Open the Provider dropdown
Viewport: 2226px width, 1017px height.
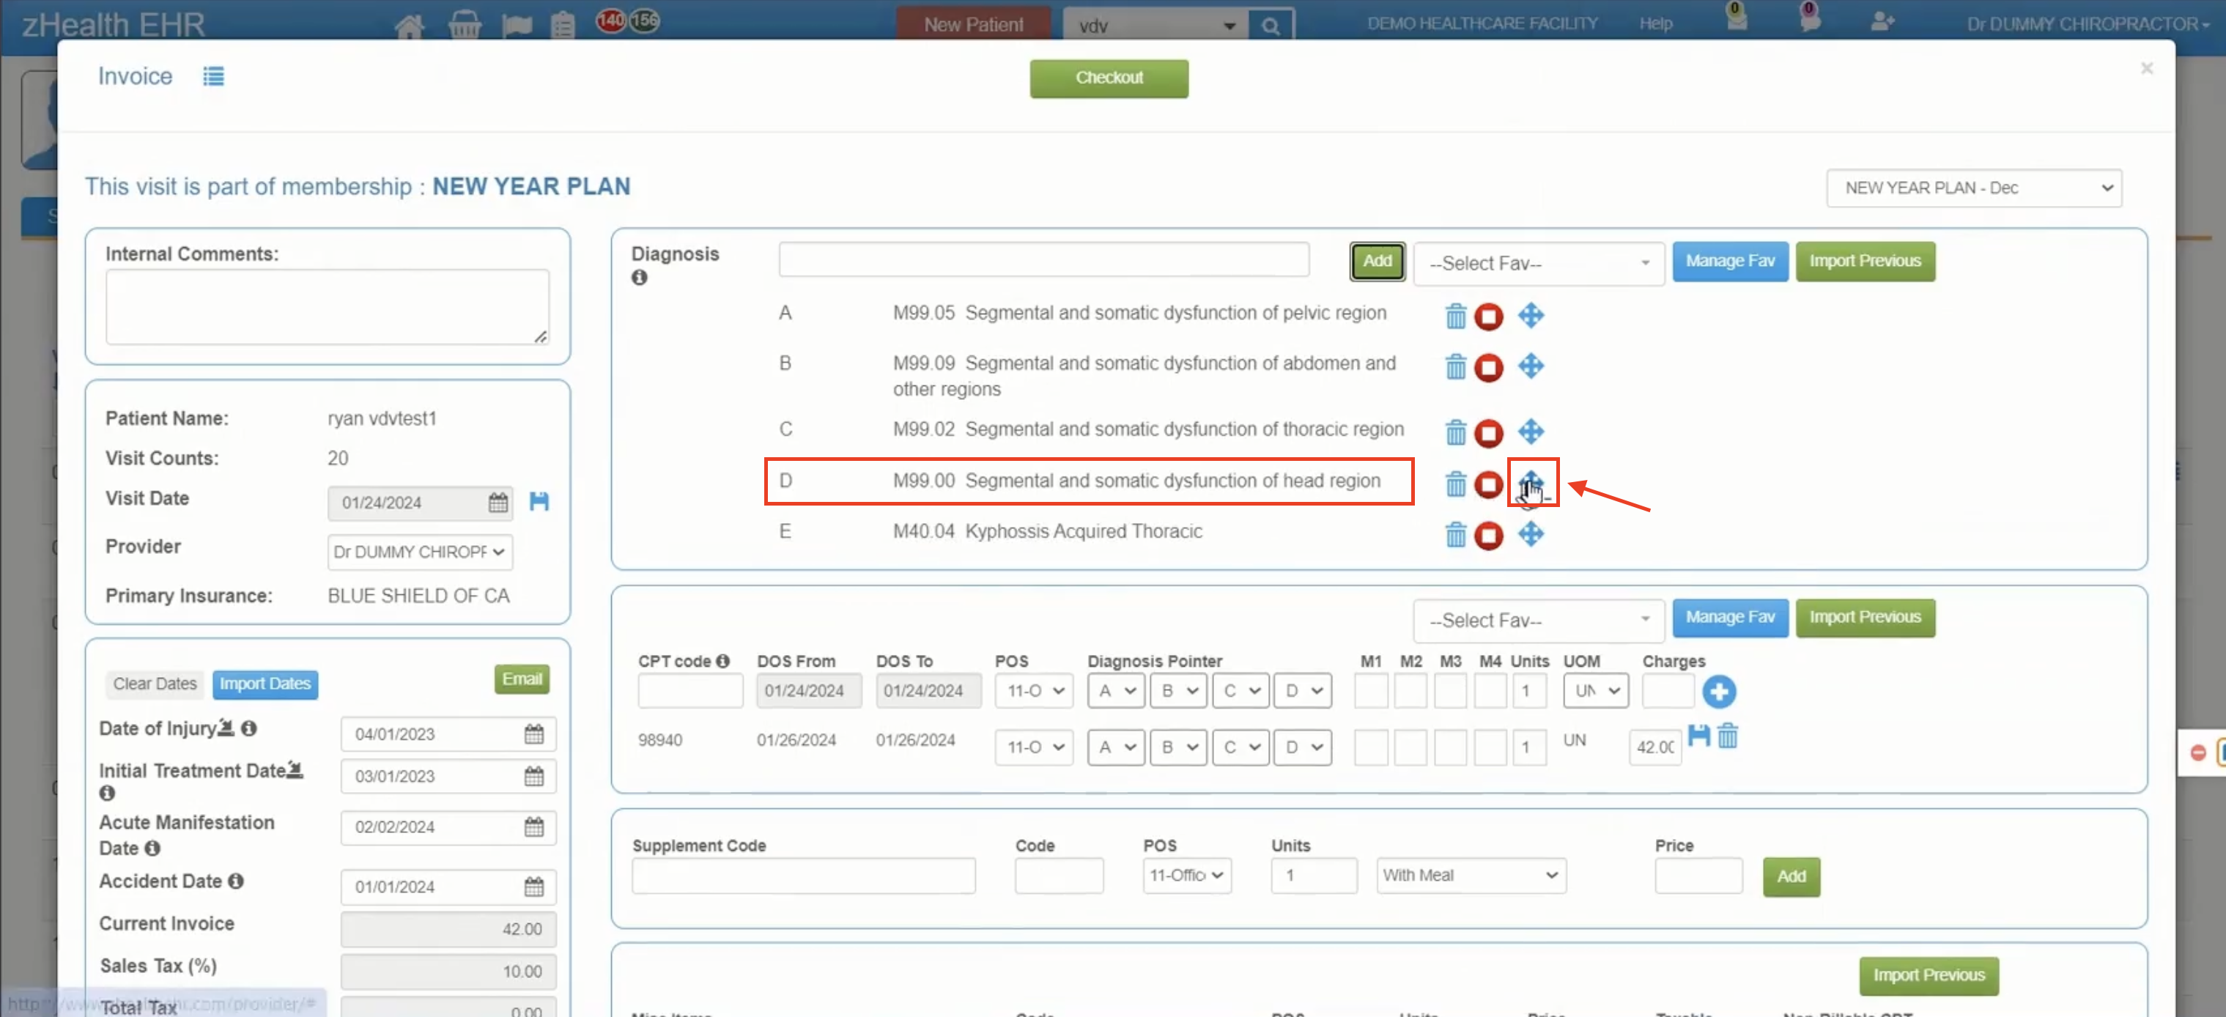point(420,552)
